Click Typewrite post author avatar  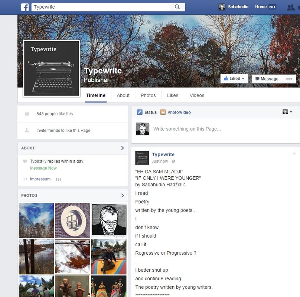pos(142,158)
